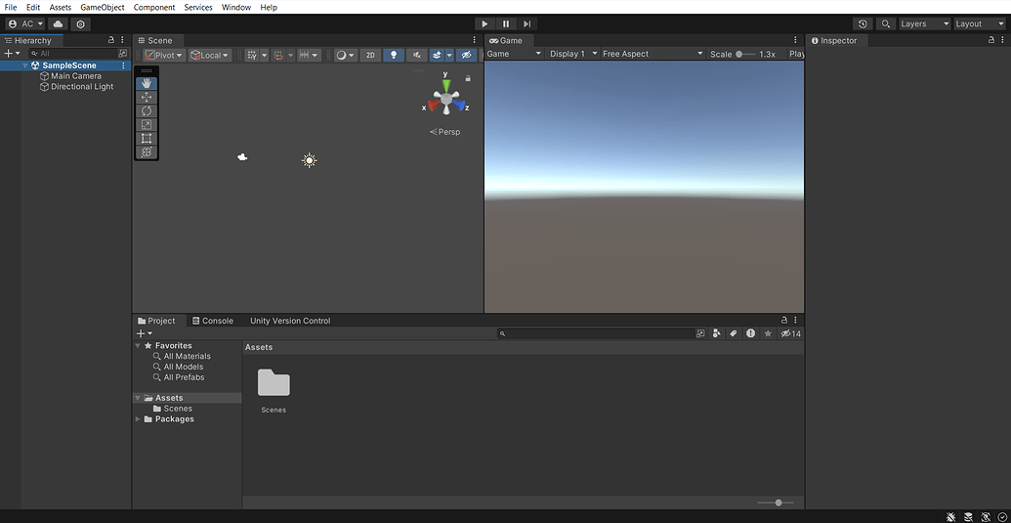Open the Layers dropdown
The width and height of the screenshot is (1011, 523).
click(925, 23)
